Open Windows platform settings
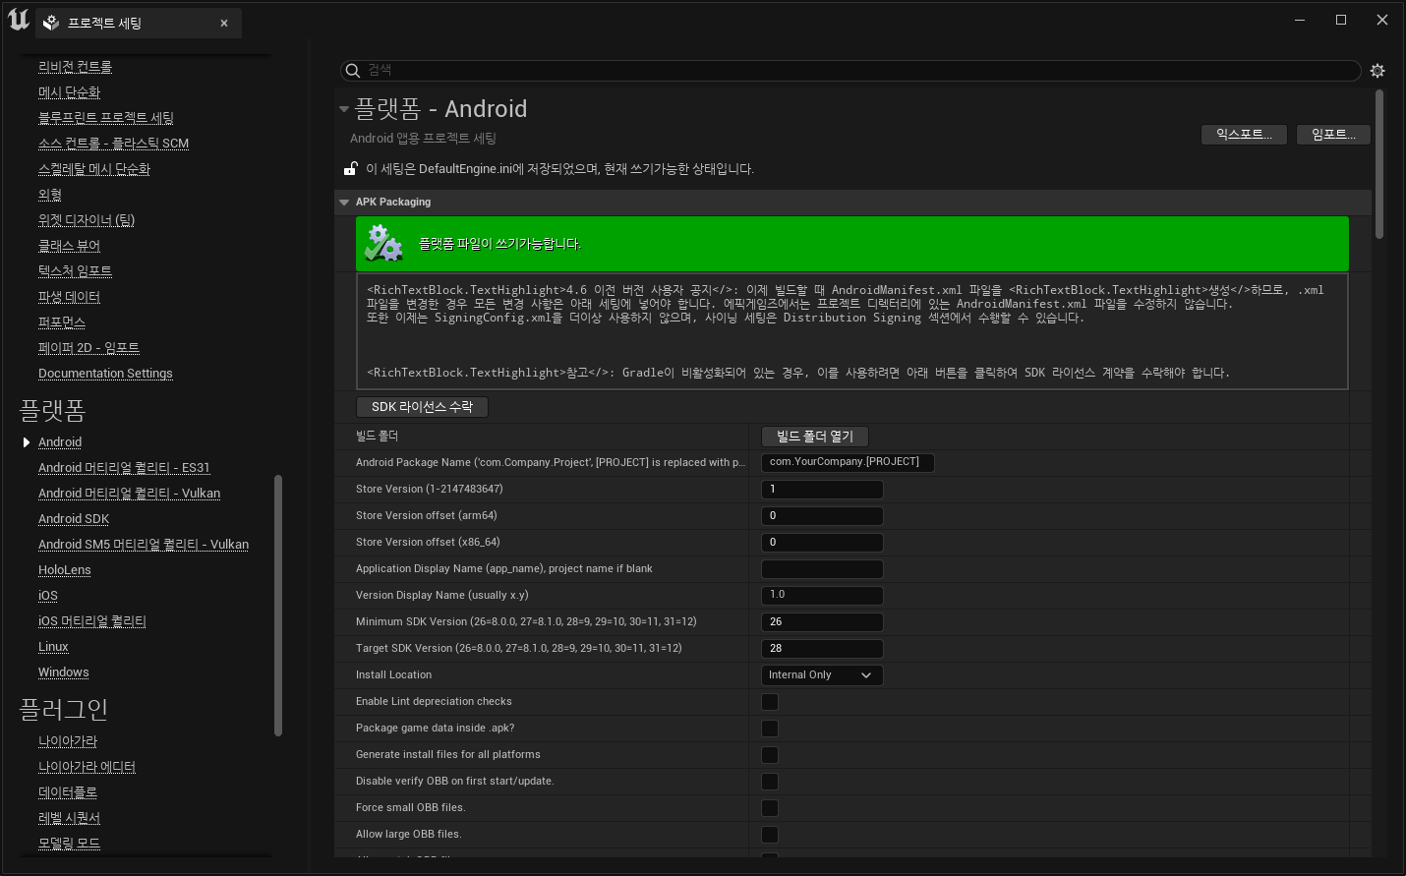 click(x=64, y=672)
